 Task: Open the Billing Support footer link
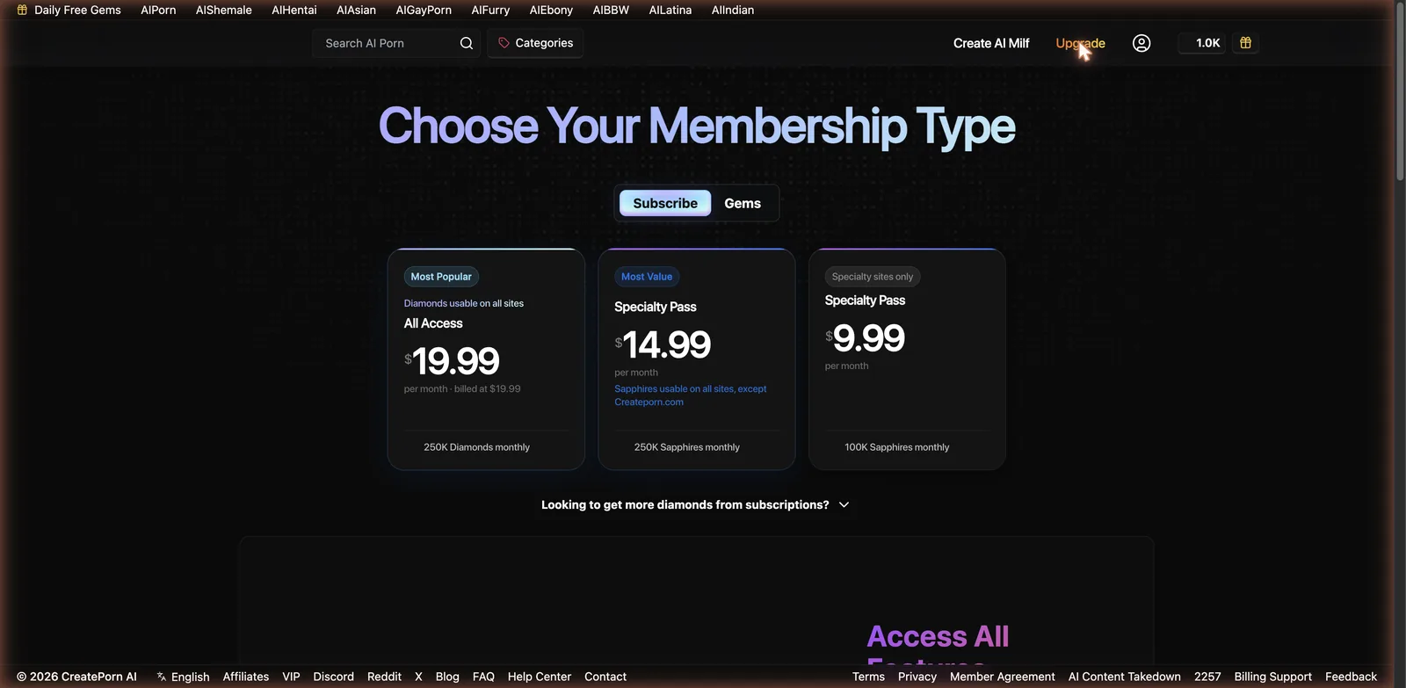[1272, 677]
